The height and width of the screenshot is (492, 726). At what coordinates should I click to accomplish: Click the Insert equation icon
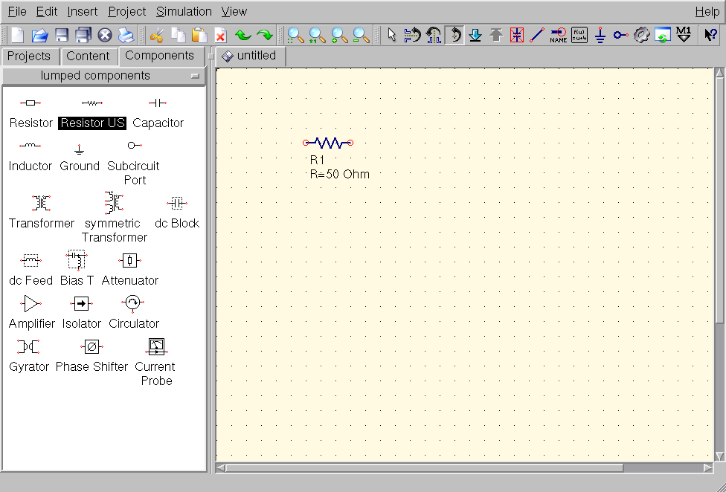pos(579,35)
